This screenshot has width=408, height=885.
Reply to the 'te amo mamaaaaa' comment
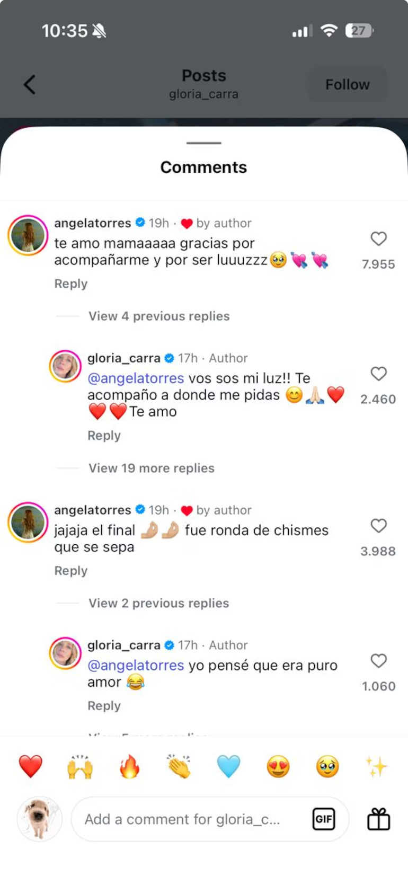tap(71, 284)
